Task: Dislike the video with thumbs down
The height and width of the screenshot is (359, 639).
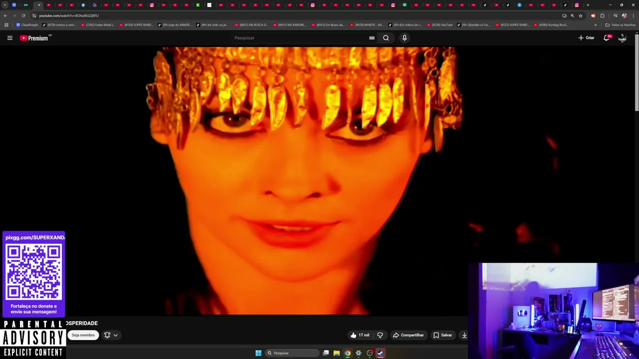Action: point(380,335)
